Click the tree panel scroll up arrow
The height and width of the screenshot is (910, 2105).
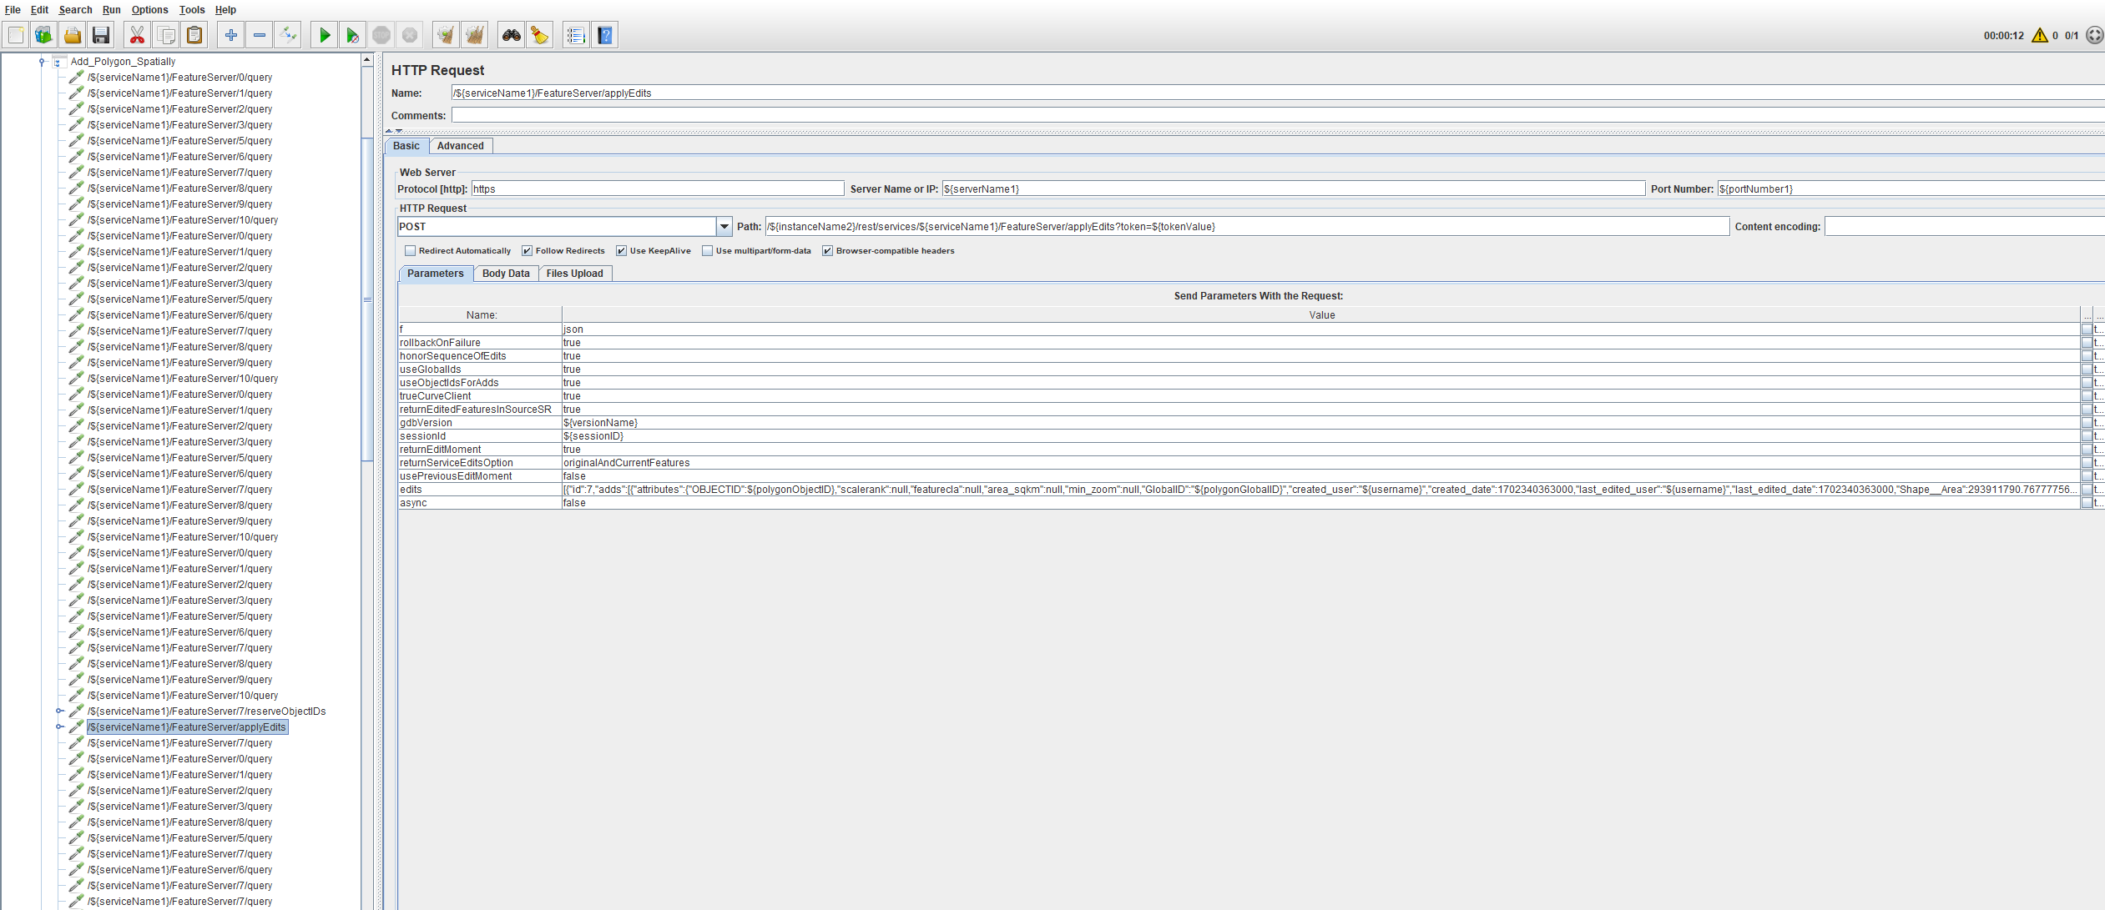click(x=366, y=60)
